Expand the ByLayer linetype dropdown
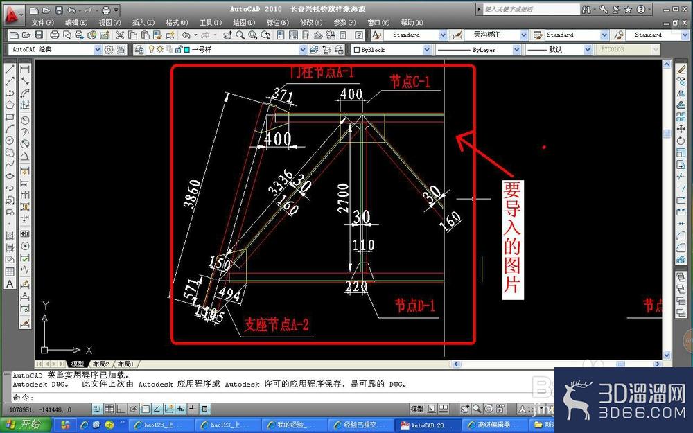 coord(516,50)
